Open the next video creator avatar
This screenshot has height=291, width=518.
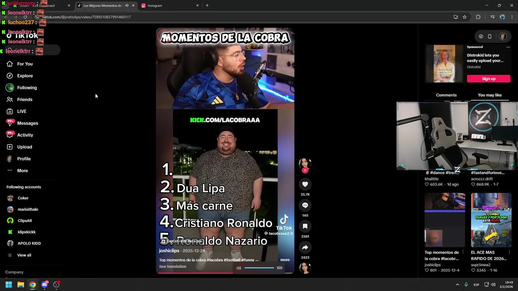305,268
